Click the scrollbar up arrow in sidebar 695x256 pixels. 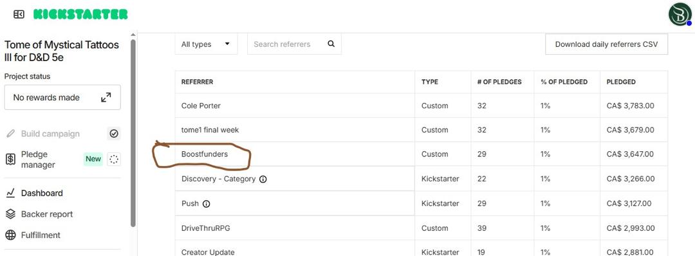tap(133, 35)
